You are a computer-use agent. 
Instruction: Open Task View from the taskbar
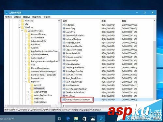pyautogui.click(x=59, y=119)
